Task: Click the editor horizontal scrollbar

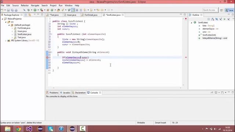Action: [x=117, y=88]
